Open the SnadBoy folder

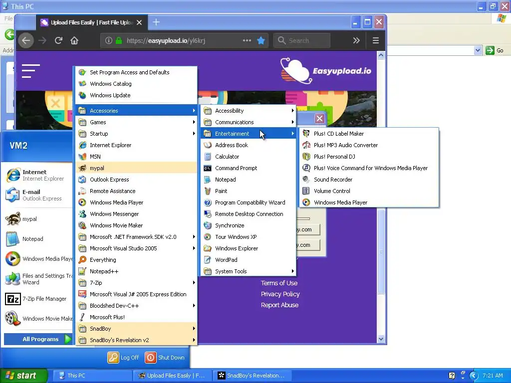[x=136, y=329]
